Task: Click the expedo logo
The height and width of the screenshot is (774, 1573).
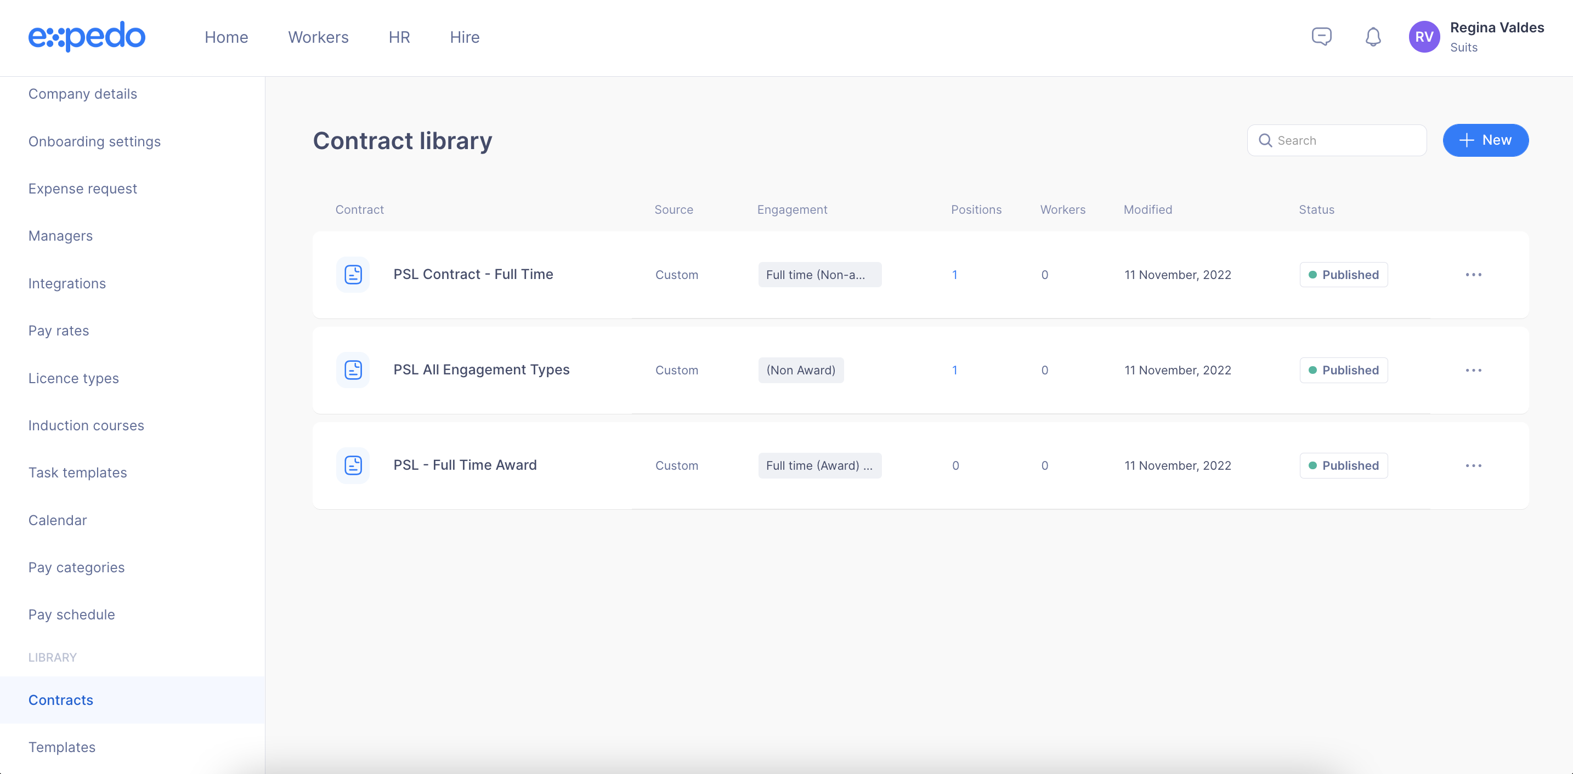Action: point(87,37)
